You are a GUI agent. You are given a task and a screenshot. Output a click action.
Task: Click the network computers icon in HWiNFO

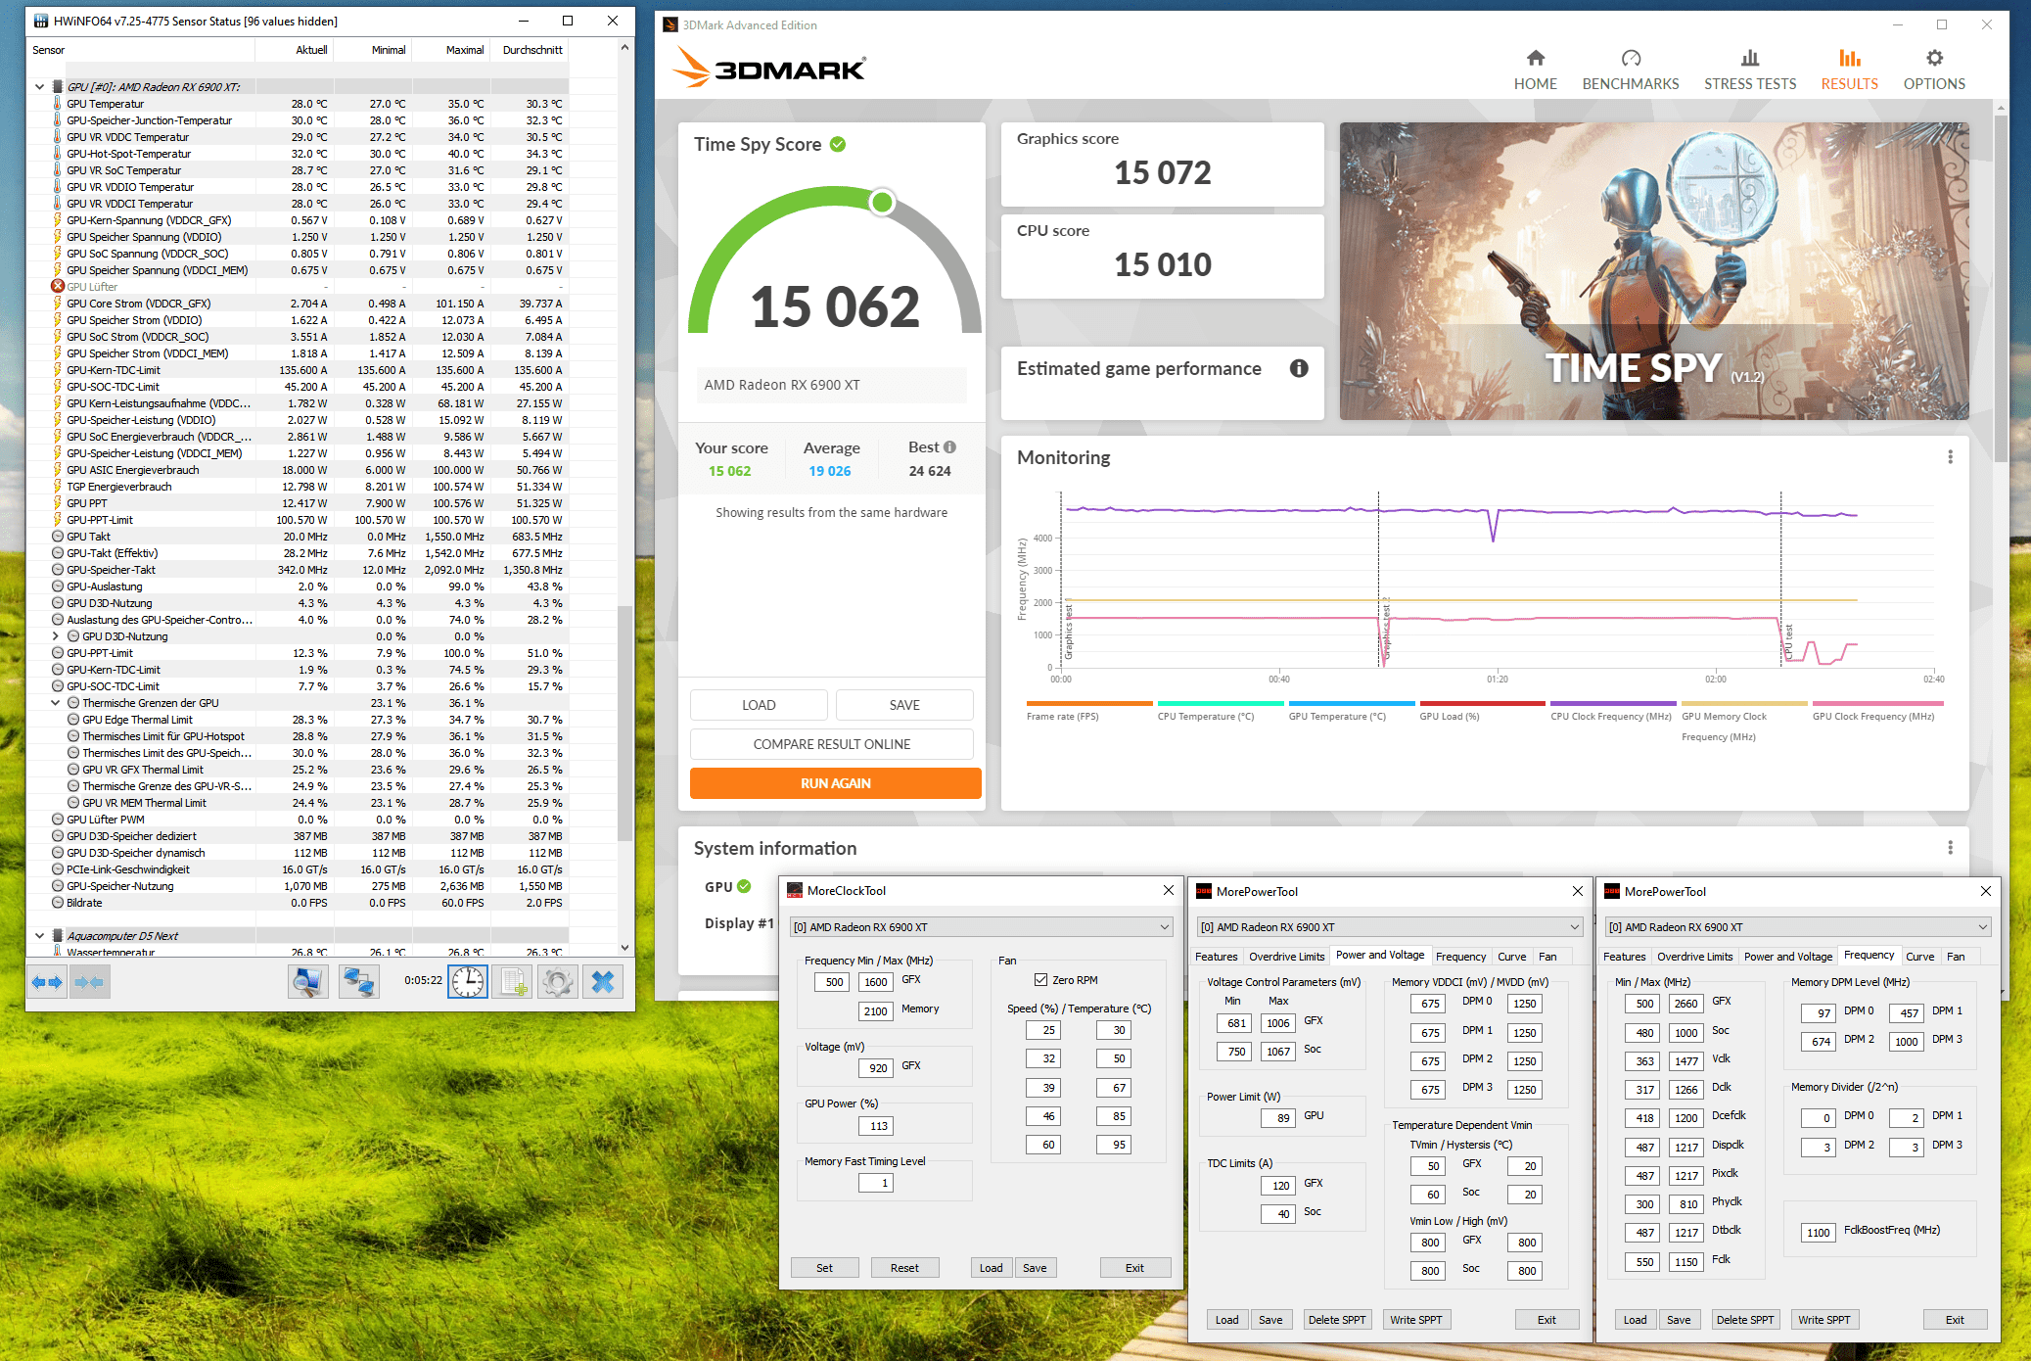coord(358,981)
